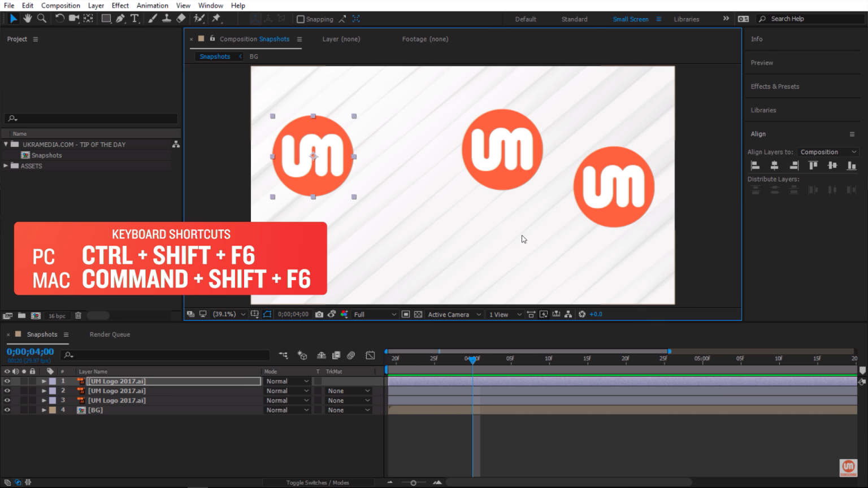This screenshot has height=488, width=868.
Task: Click the timeline zoom slider
Action: coord(413,482)
